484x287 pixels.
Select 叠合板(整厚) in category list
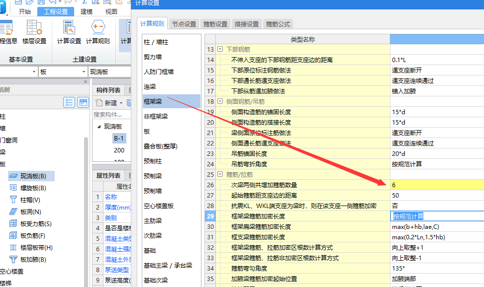[171, 146]
